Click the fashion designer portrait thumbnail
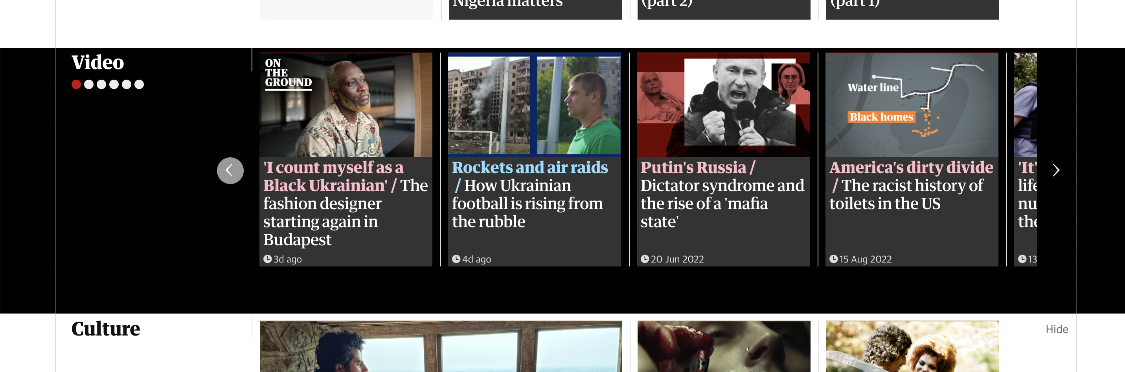Screen dimensions: 1125x372 pos(346,105)
